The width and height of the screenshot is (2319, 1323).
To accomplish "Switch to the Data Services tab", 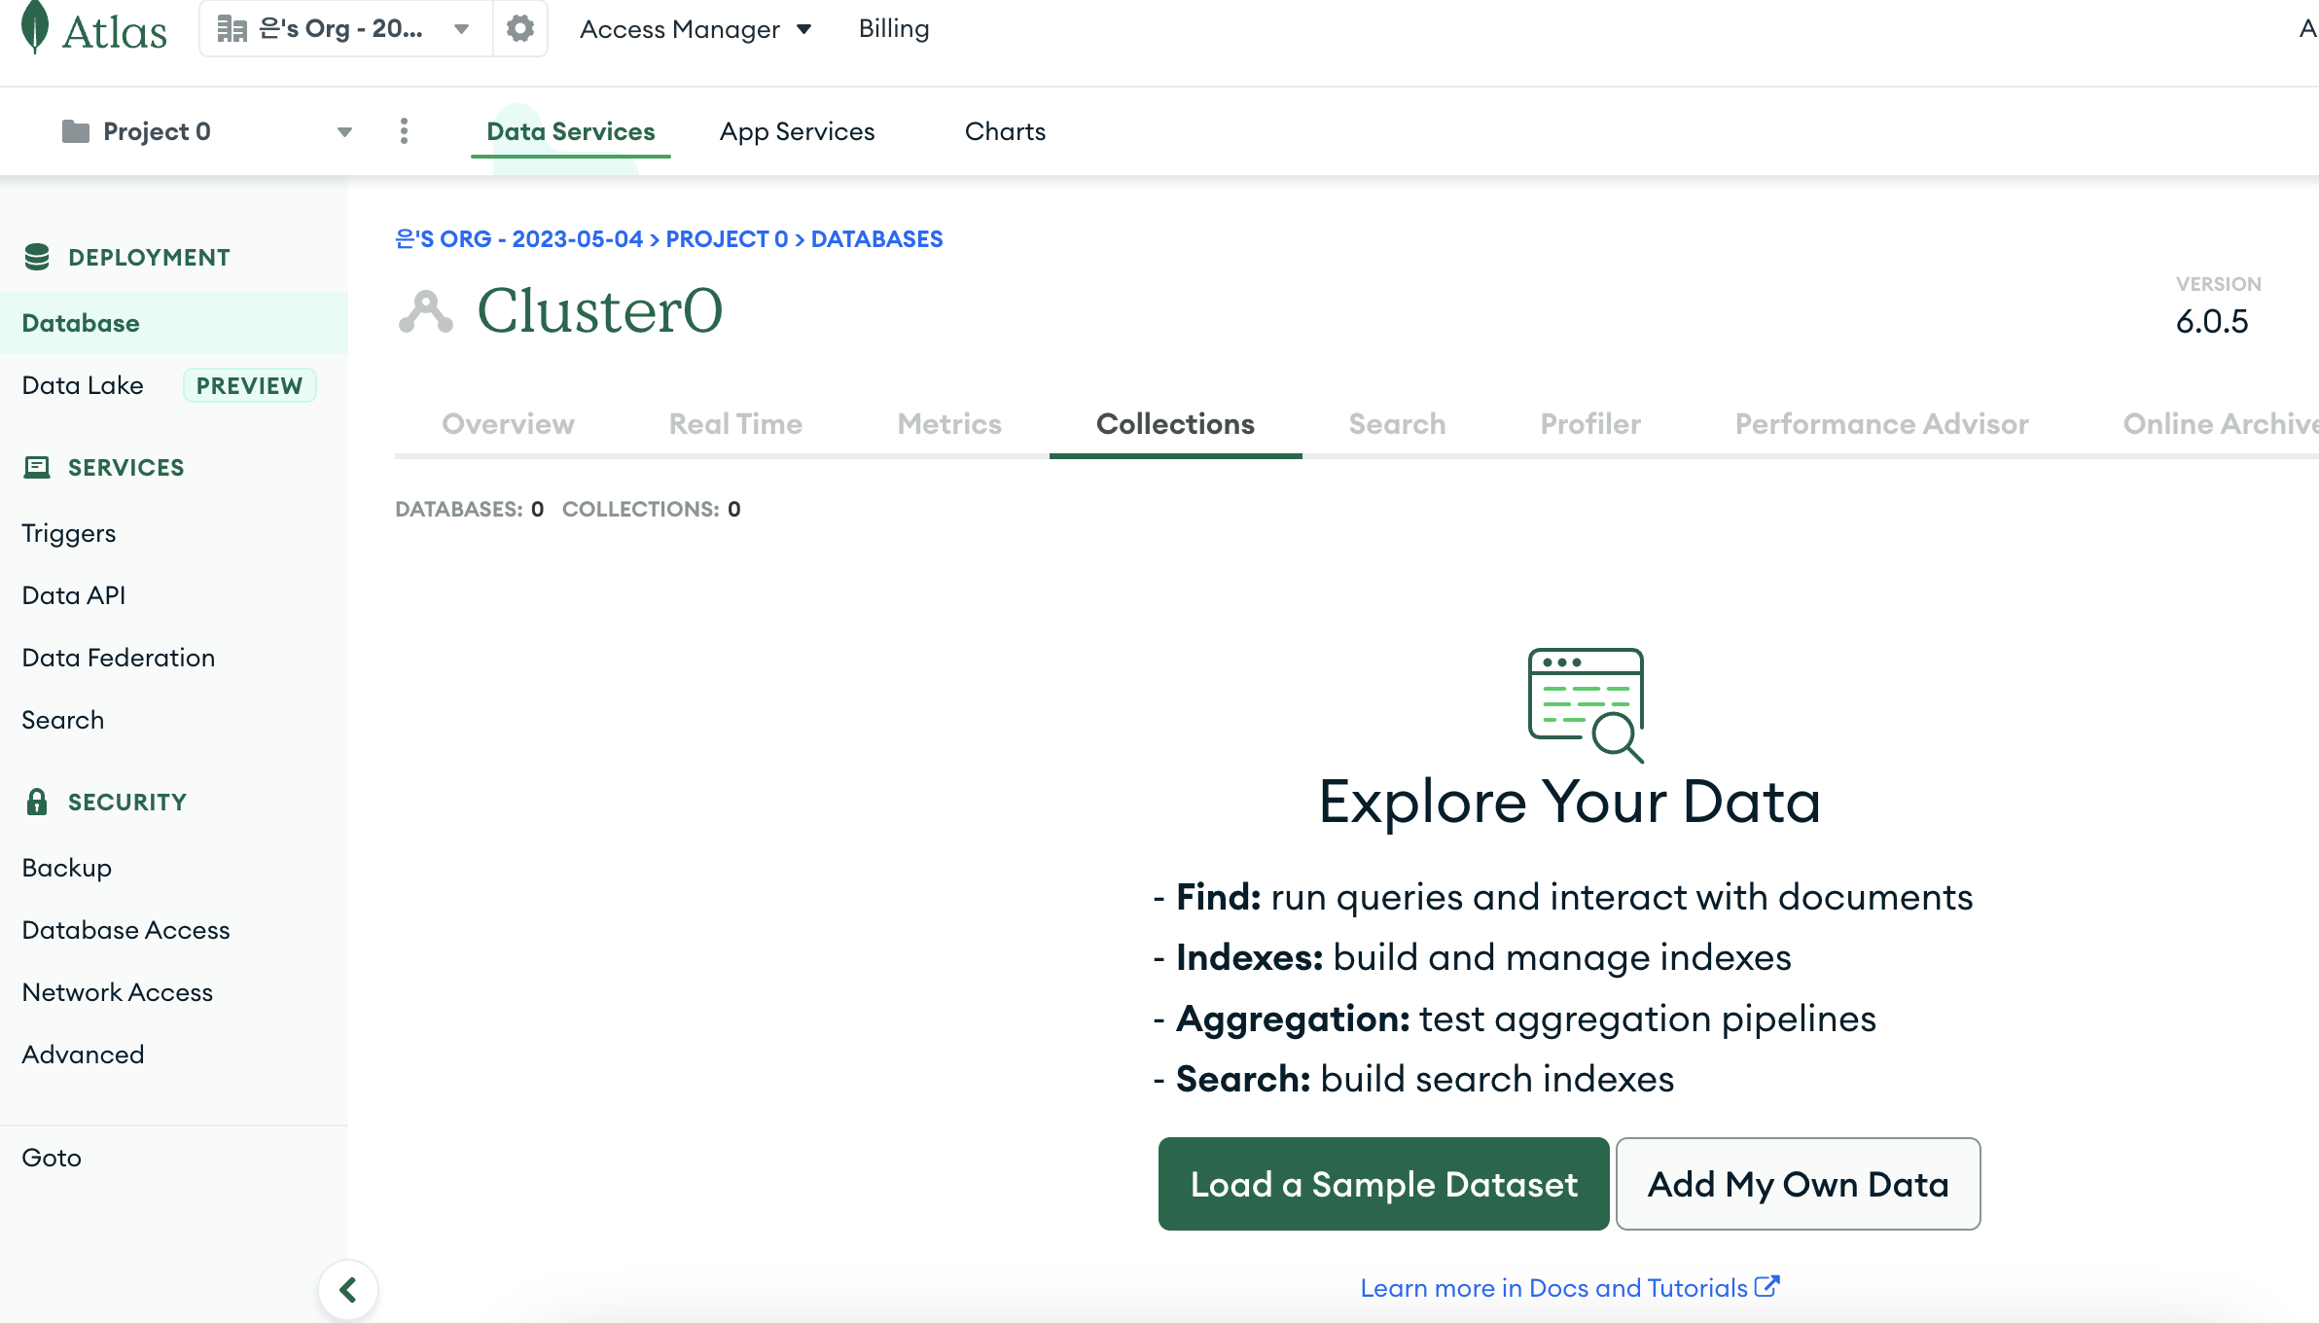I will tap(571, 131).
